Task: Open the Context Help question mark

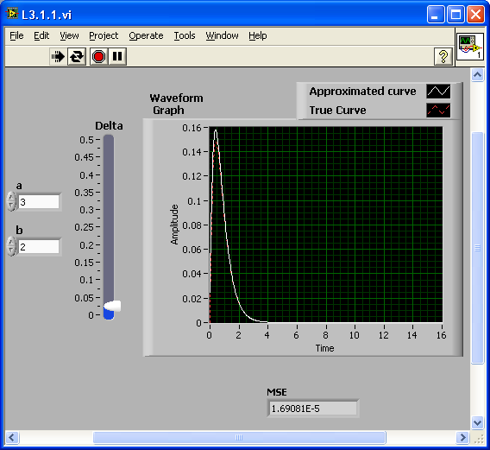Action: click(x=443, y=57)
